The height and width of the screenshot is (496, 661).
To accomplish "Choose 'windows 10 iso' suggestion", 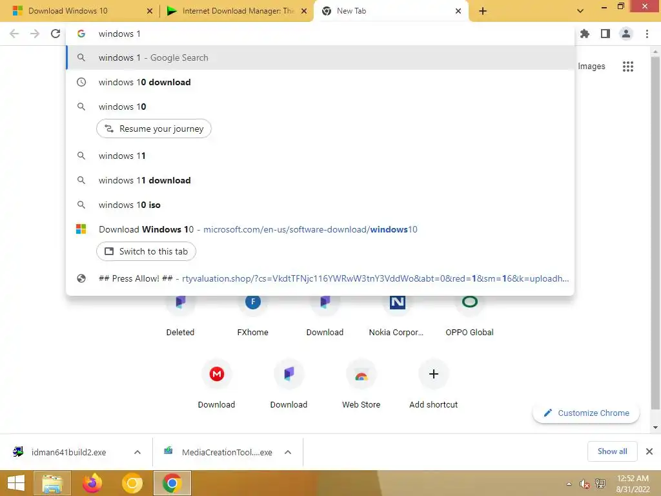I will (x=320, y=205).
